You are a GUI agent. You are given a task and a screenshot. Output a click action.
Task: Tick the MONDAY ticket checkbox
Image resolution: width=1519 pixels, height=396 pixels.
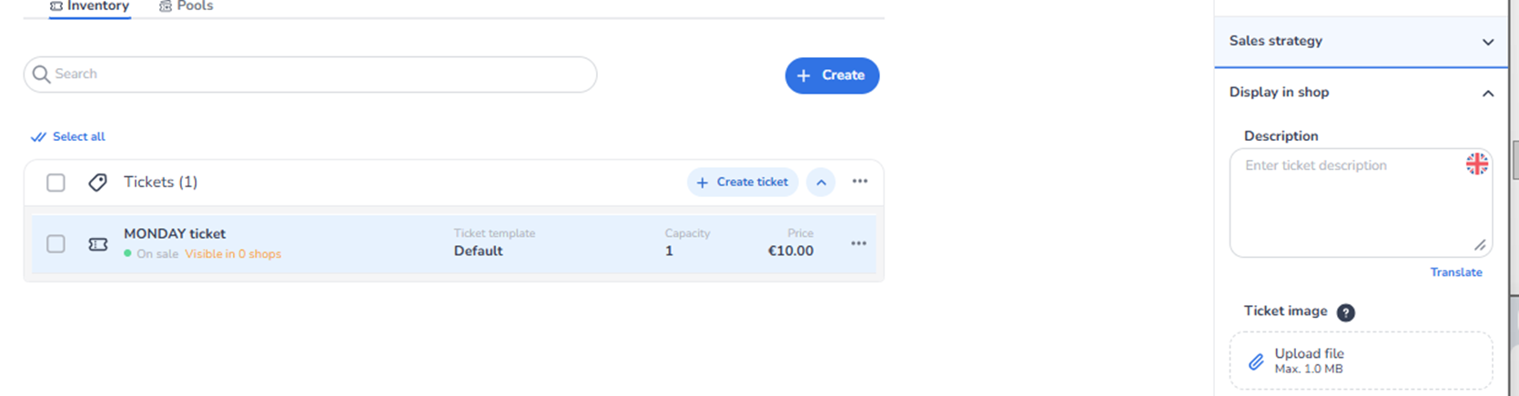tap(56, 243)
